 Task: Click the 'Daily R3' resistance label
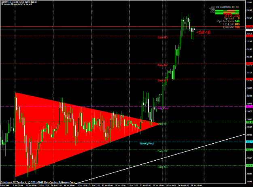click(162, 37)
